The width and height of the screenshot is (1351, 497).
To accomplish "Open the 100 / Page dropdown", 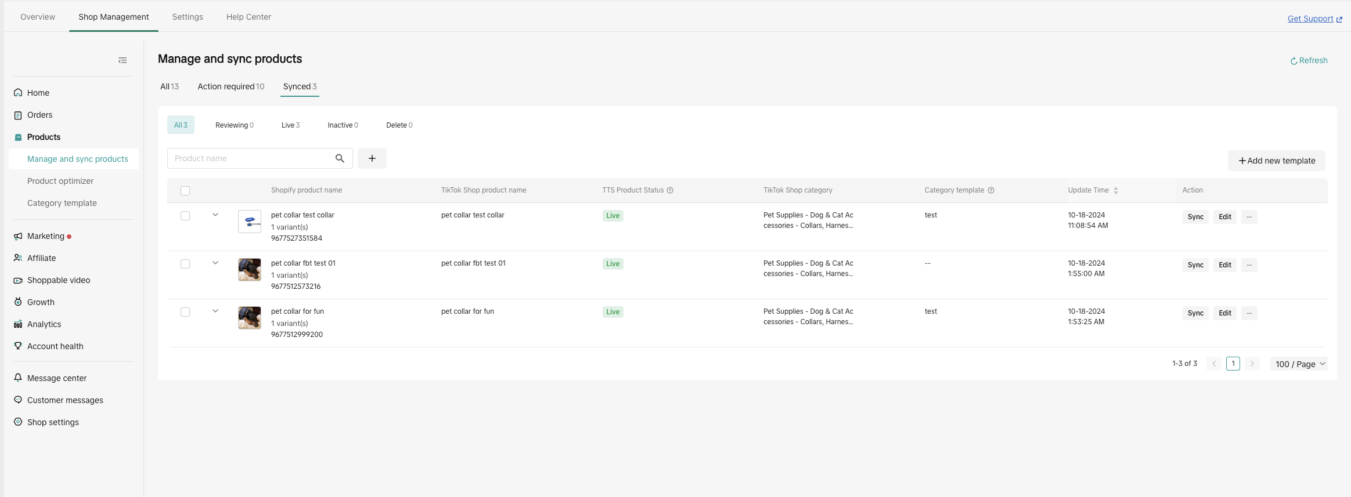I will click(1299, 364).
